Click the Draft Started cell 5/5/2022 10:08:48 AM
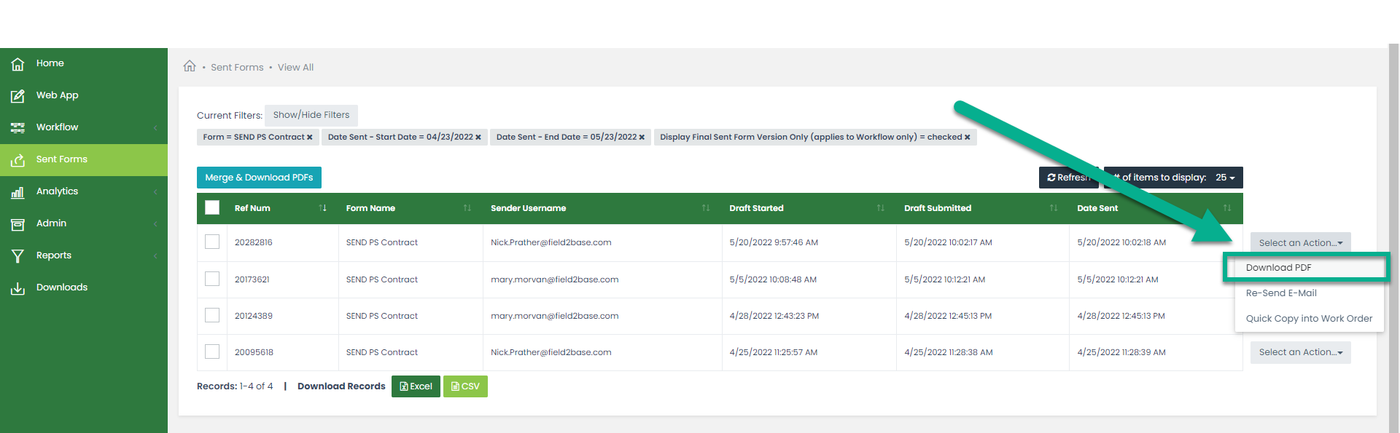Screen dimensions: 1400x433 click(x=773, y=279)
